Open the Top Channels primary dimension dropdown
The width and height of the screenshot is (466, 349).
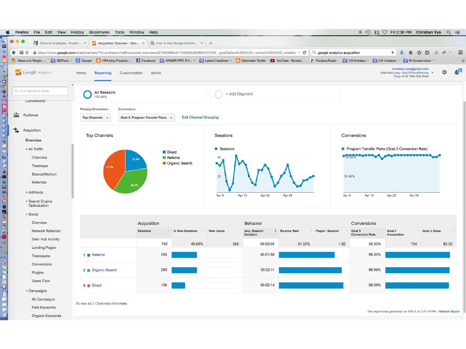95,118
